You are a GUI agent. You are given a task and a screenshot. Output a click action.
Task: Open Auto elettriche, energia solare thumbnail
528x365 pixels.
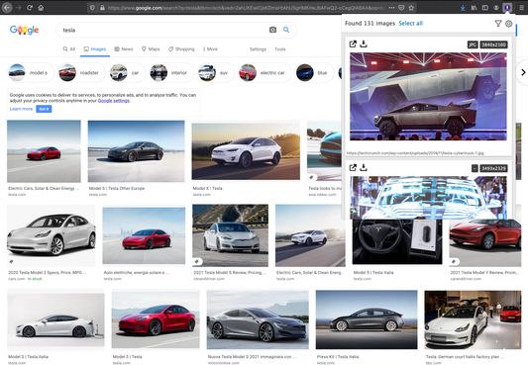(144, 235)
